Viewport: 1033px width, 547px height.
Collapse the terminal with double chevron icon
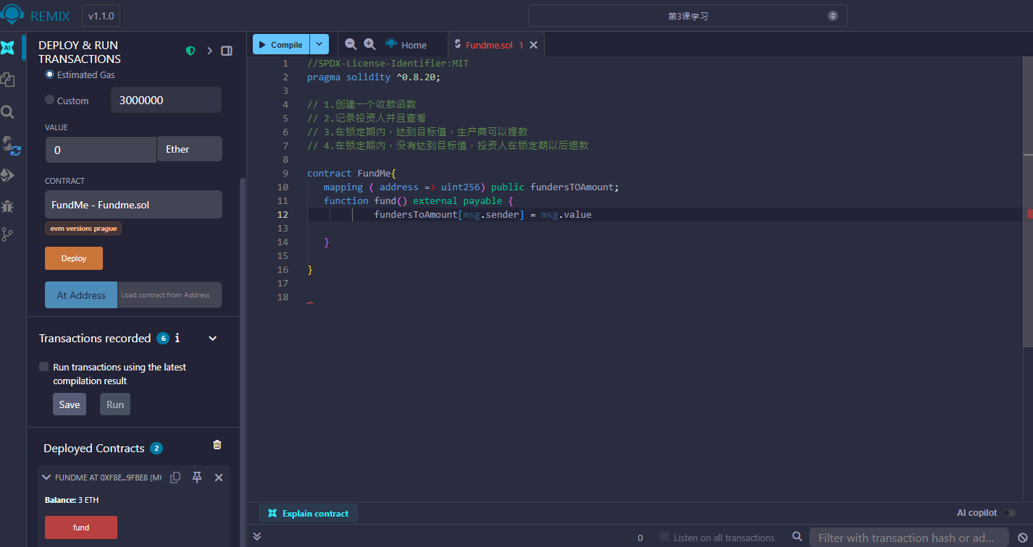[257, 537]
